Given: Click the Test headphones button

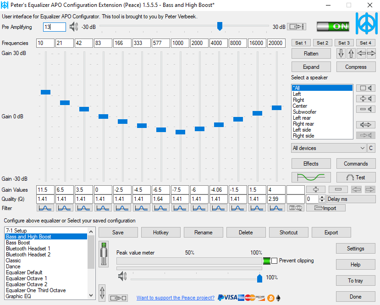Looking at the screenshot, I should 356,177.
